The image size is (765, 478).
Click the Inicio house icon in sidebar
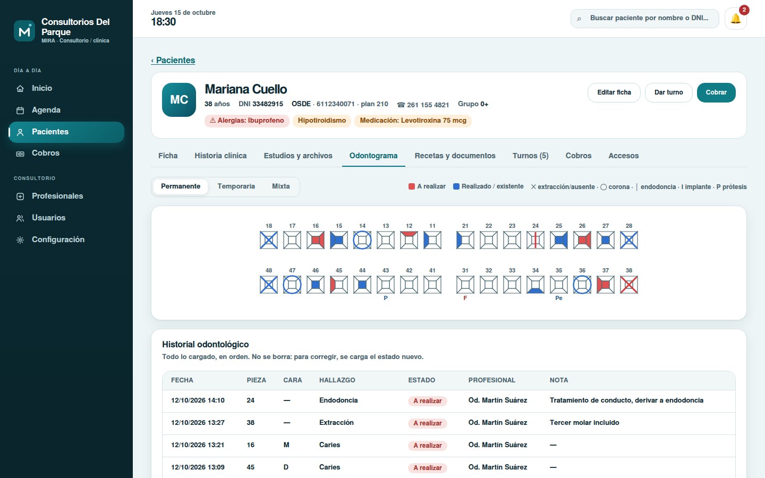click(x=20, y=89)
